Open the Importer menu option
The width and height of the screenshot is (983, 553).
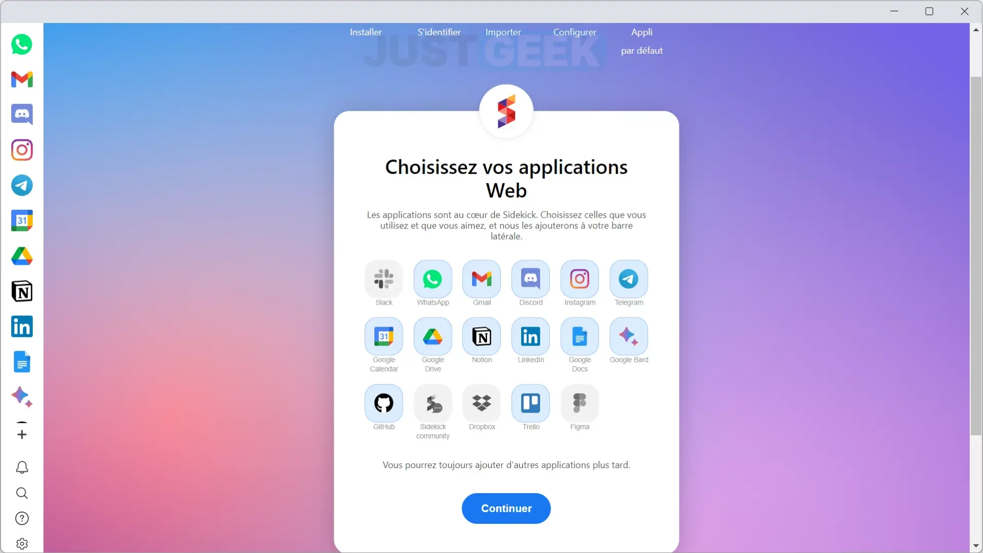click(x=503, y=32)
